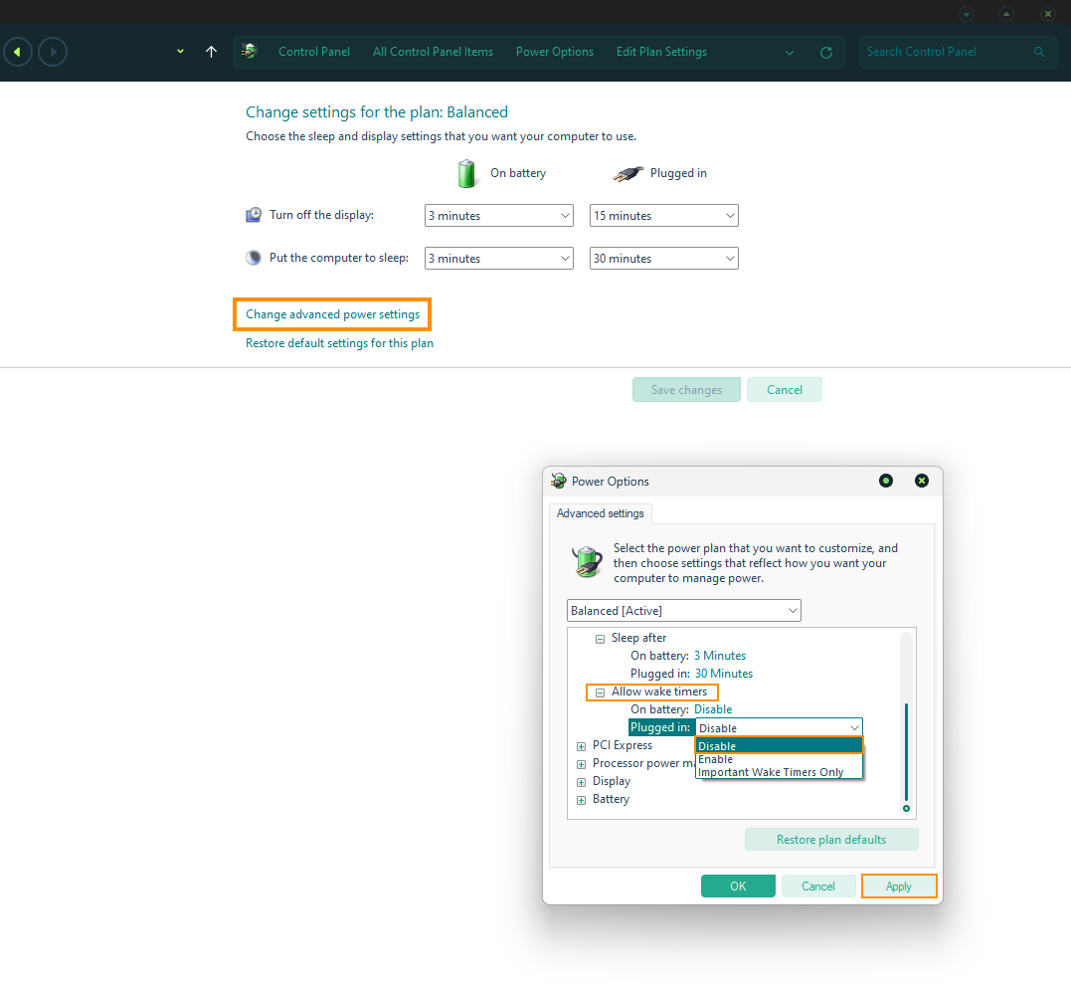
Task: Choose Enable in the wake timers list
Action: point(779,759)
